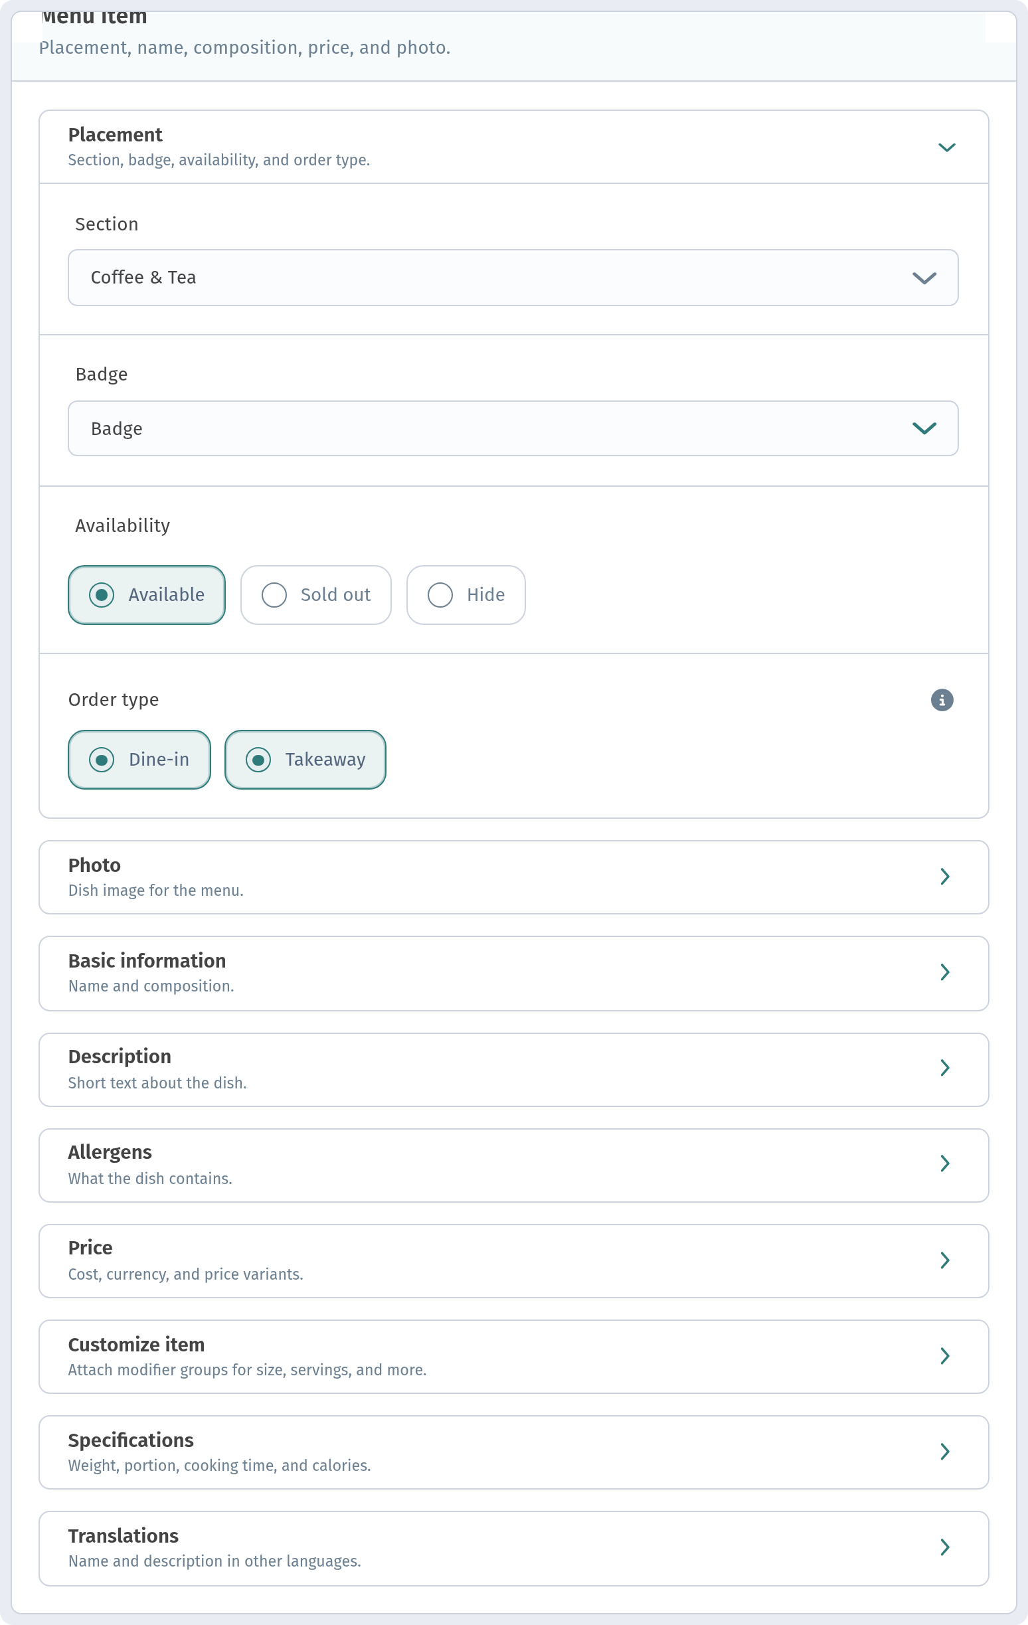The width and height of the screenshot is (1028, 1625).
Task: Click the Order type label
Action: point(114,700)
